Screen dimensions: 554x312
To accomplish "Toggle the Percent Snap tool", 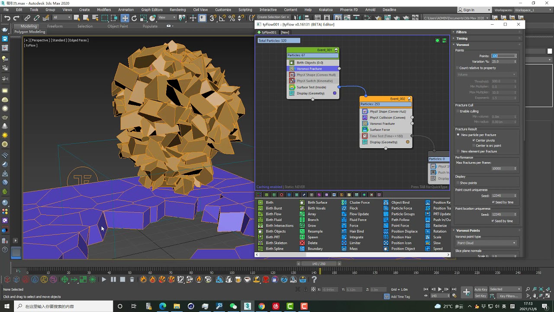I will click(232, 18).
